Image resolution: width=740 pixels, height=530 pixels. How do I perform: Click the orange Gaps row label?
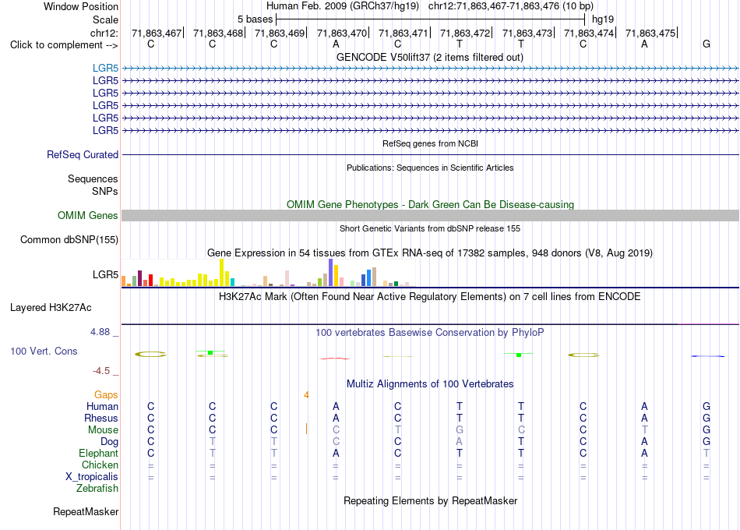click(x=106, y=394)
